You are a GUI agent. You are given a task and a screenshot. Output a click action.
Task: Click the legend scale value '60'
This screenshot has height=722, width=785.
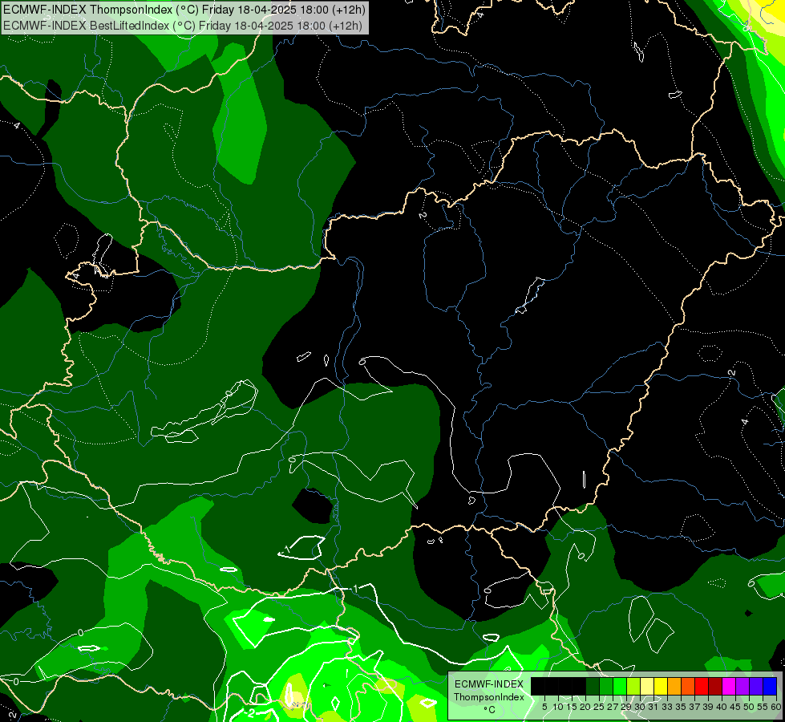(775, 707)
